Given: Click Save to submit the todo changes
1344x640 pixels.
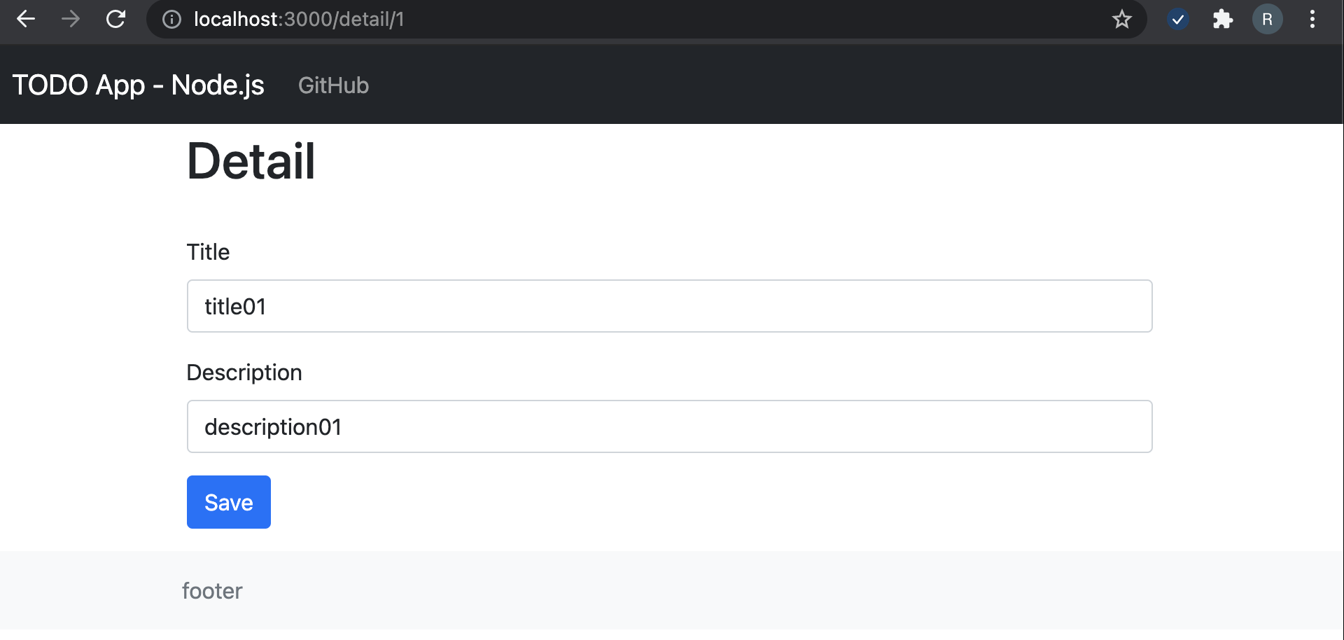Looking at the screenshot, I should [x=228, y=502].
